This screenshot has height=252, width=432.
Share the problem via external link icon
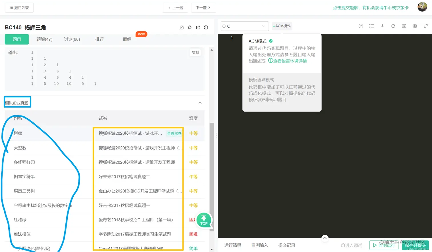198,27
